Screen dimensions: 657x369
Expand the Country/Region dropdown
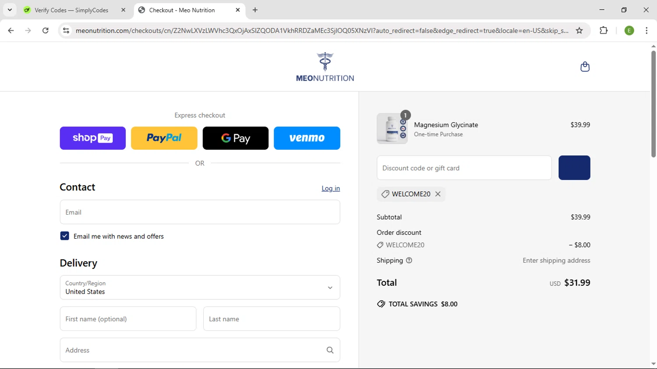click(x=200, y=288)
